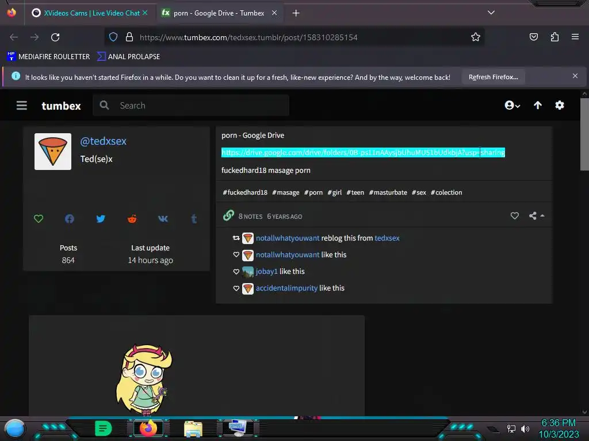Screen dimensions: 589x441
Task: Click the post share icon
Action: [x=533, y=216]
